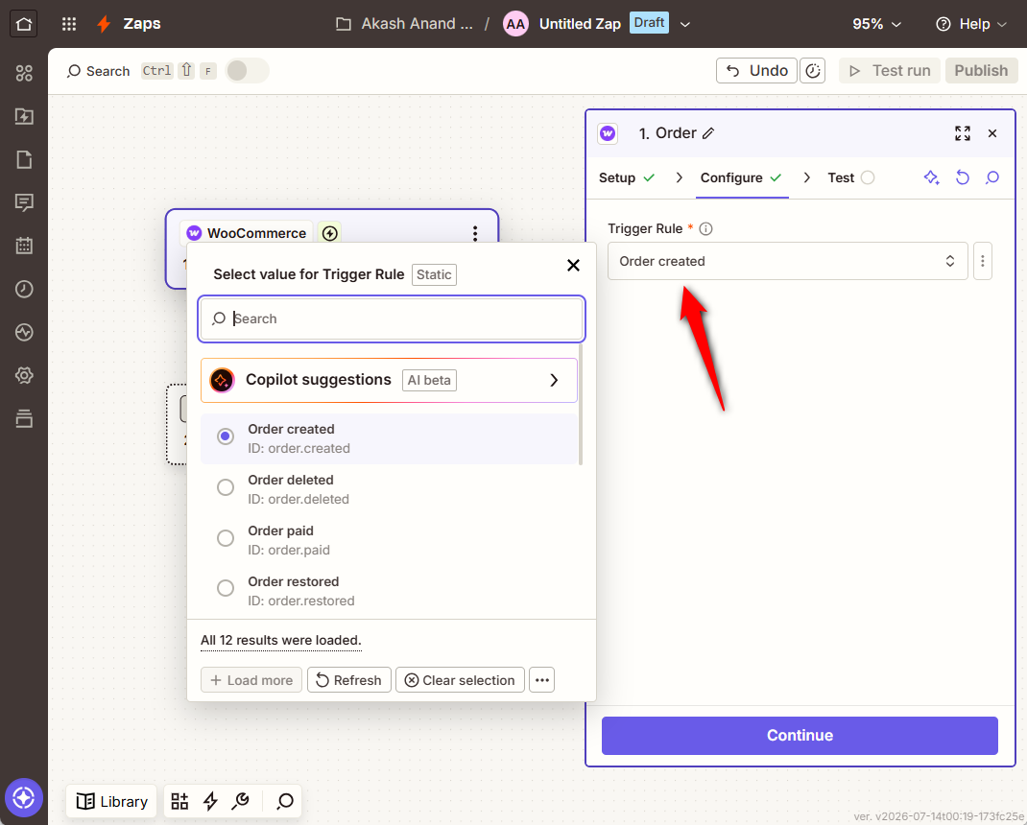Screen dimensions: 1027x825
Task: Open the Trigger Rule dropdown
Action: [x=787, y=261]
